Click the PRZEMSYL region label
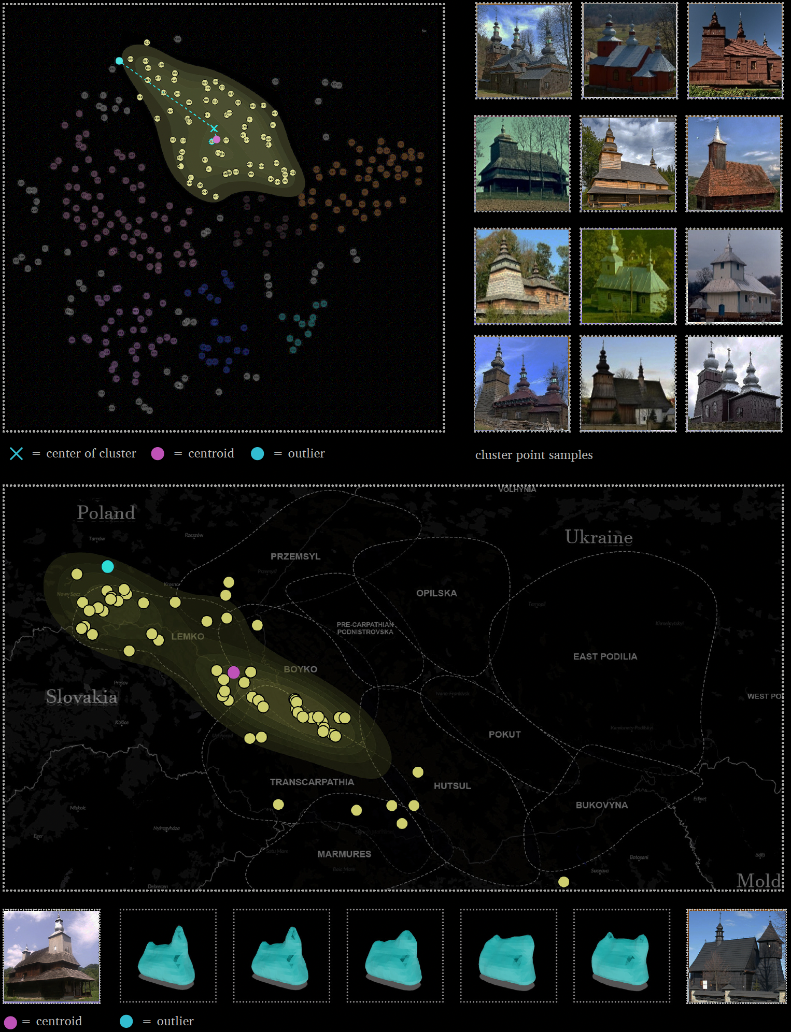Image resolution: width=791 pixels, height=1032 pixels. (x=295, y=556)
